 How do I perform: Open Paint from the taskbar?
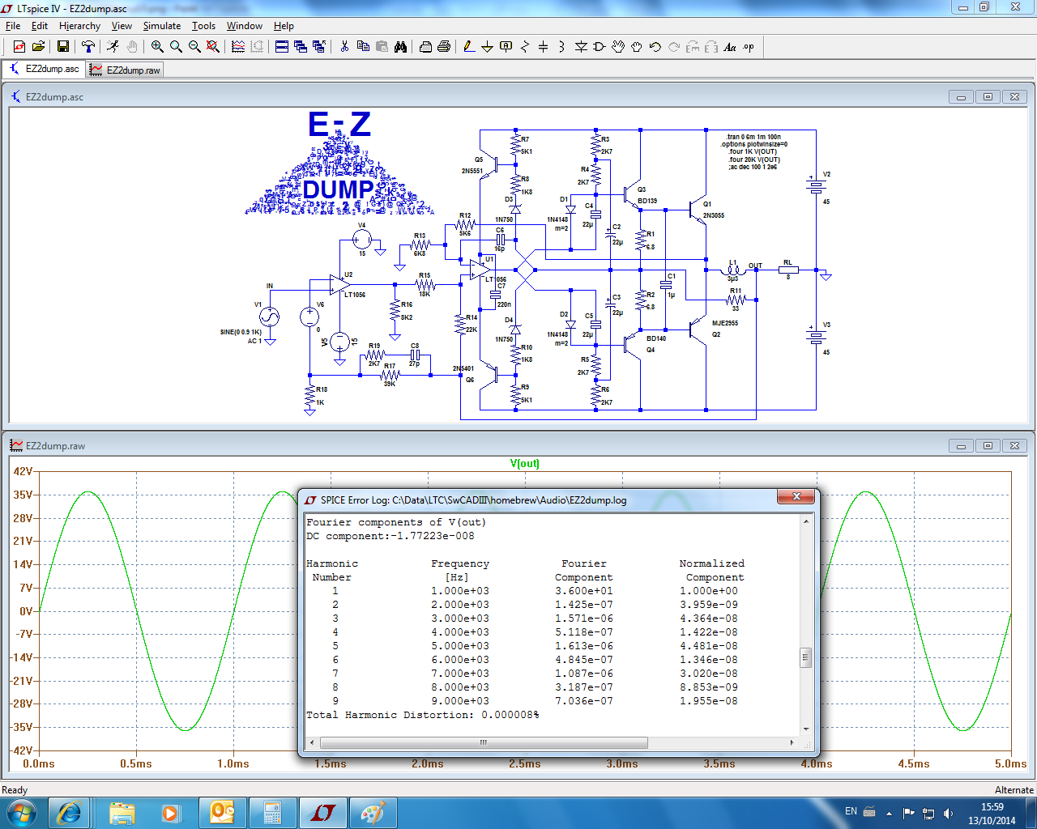[373, 813]
